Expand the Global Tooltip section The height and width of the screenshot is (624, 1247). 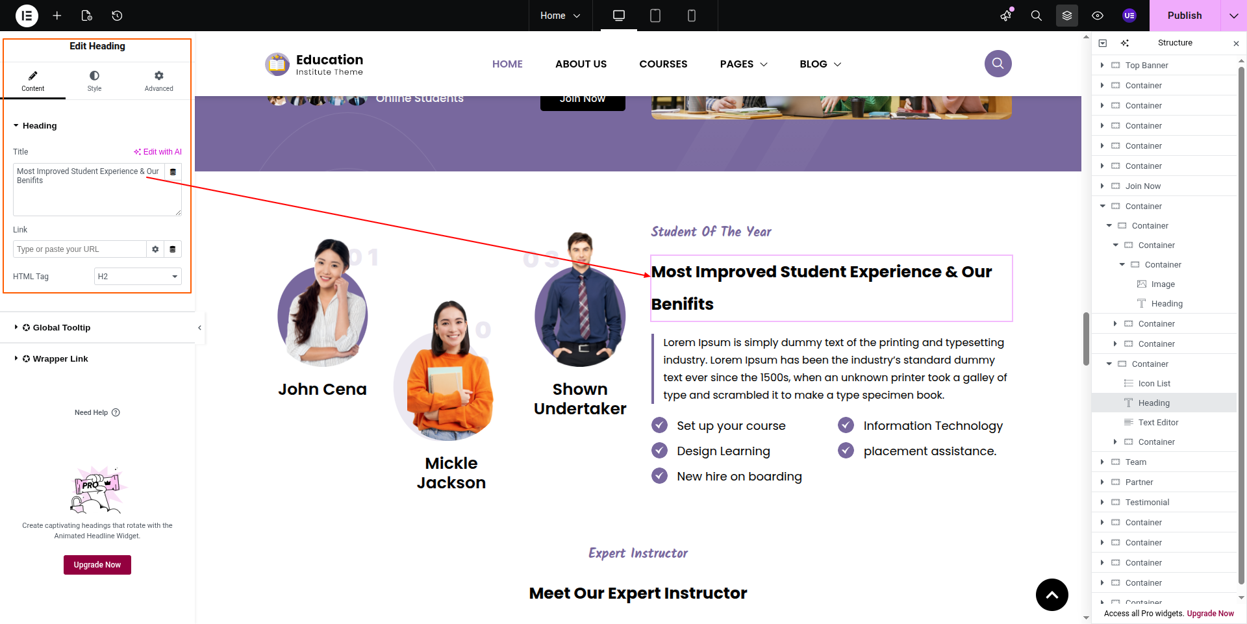pos(61,328)
